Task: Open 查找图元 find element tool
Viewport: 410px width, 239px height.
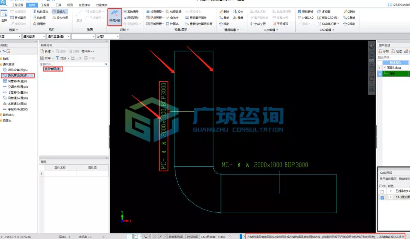Action: [x=18, y=18]
